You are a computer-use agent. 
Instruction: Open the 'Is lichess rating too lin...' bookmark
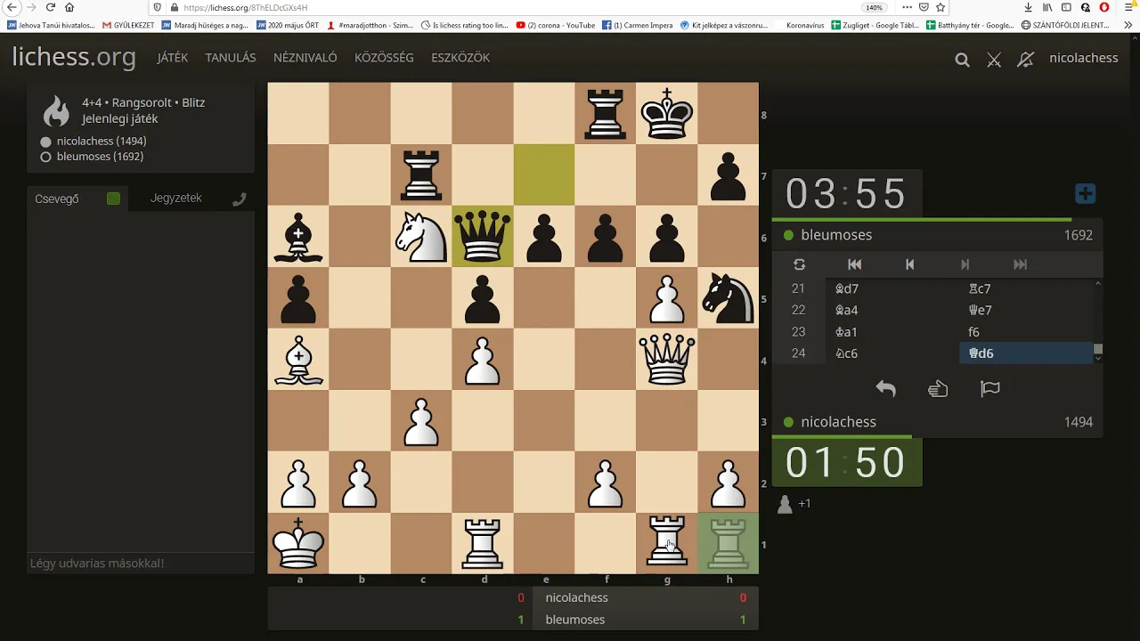coord(464,25)
